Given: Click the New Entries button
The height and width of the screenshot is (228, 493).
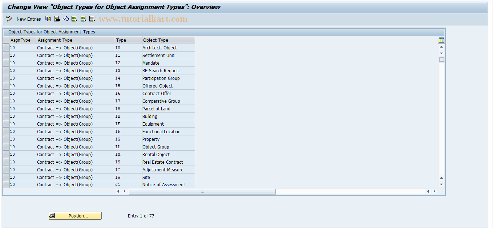Looking at the screenshot, I should pos(29,19).
